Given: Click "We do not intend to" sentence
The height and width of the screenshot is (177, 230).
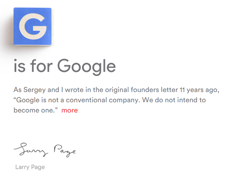Looking at the screenshot, I should coord(174,100).
